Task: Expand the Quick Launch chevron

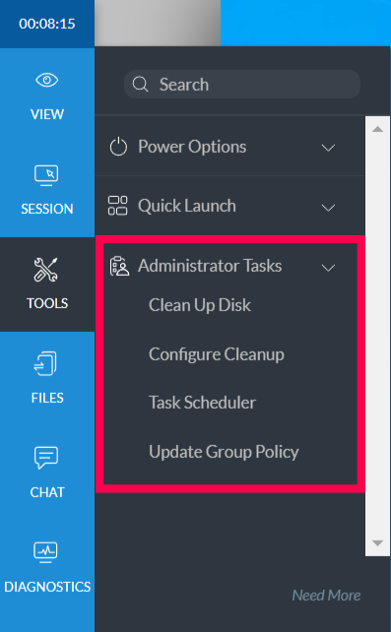Action: (x=328, y=208)
